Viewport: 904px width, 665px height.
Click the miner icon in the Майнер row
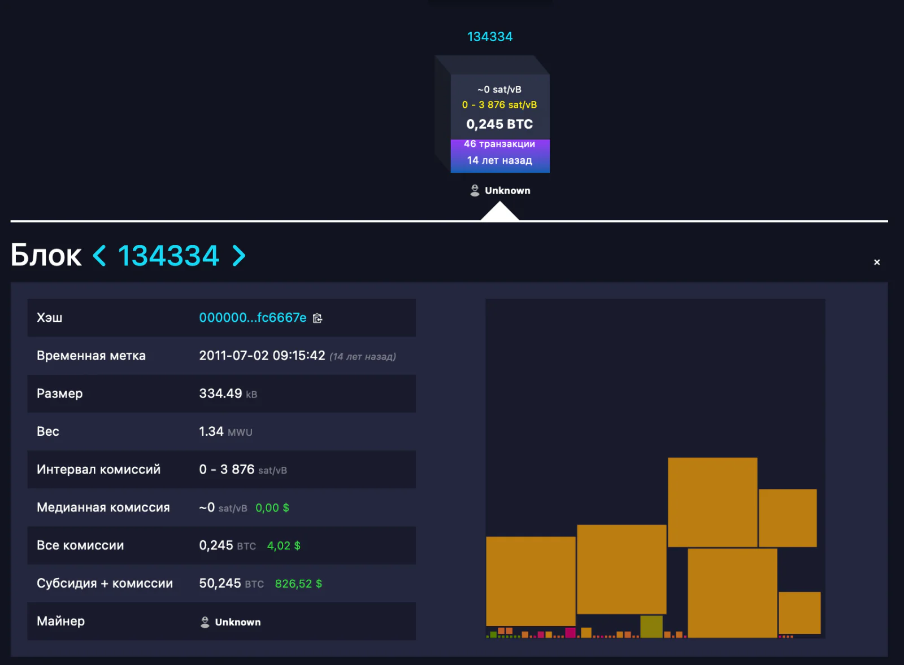tap(205, 622)
